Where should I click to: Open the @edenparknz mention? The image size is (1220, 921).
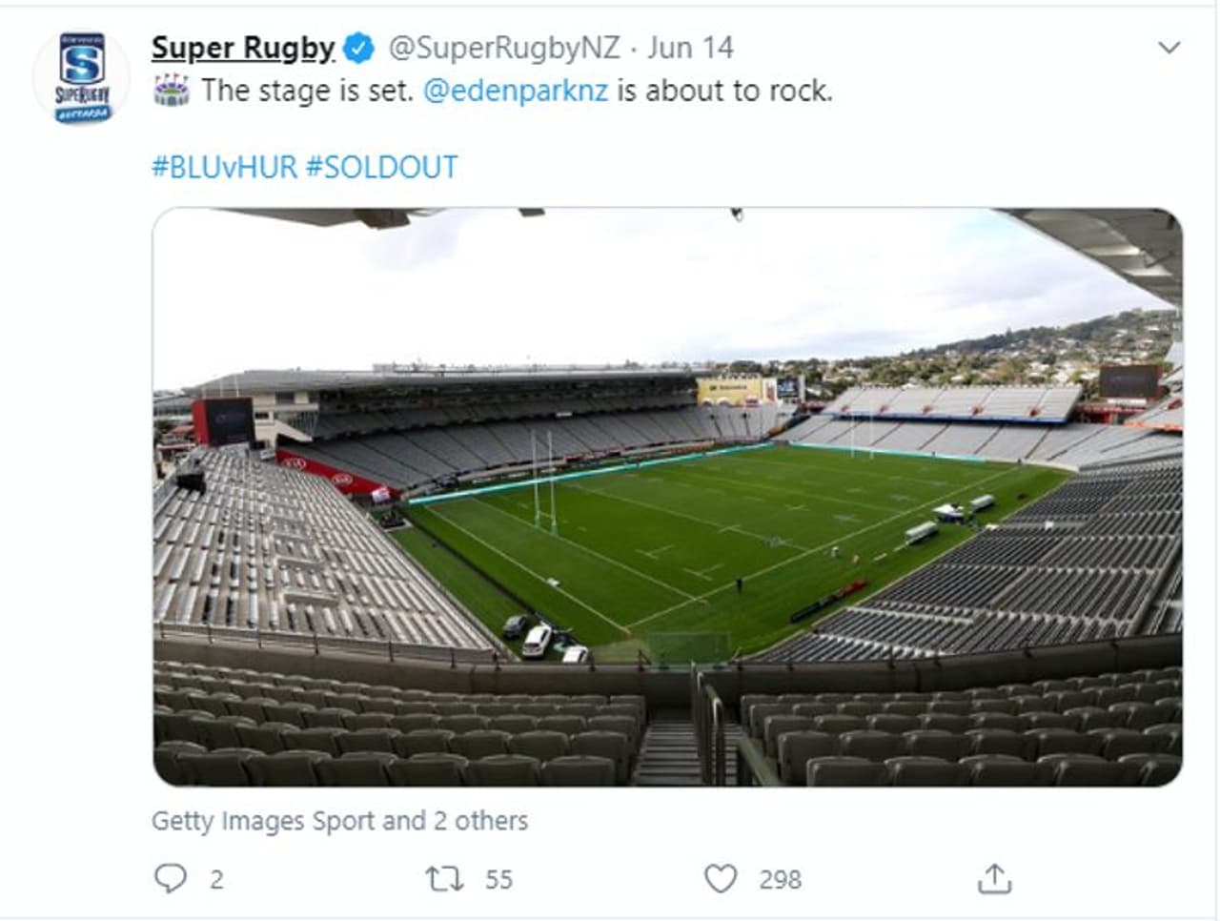click(515, 91)
